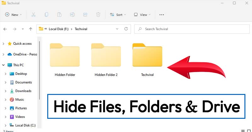
Task: Maximize the Techviral window
Action: tap(234, 3)
